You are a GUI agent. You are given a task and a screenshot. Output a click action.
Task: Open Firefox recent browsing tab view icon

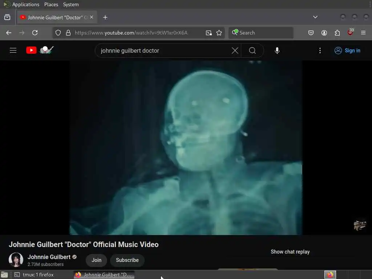(7, 17)
